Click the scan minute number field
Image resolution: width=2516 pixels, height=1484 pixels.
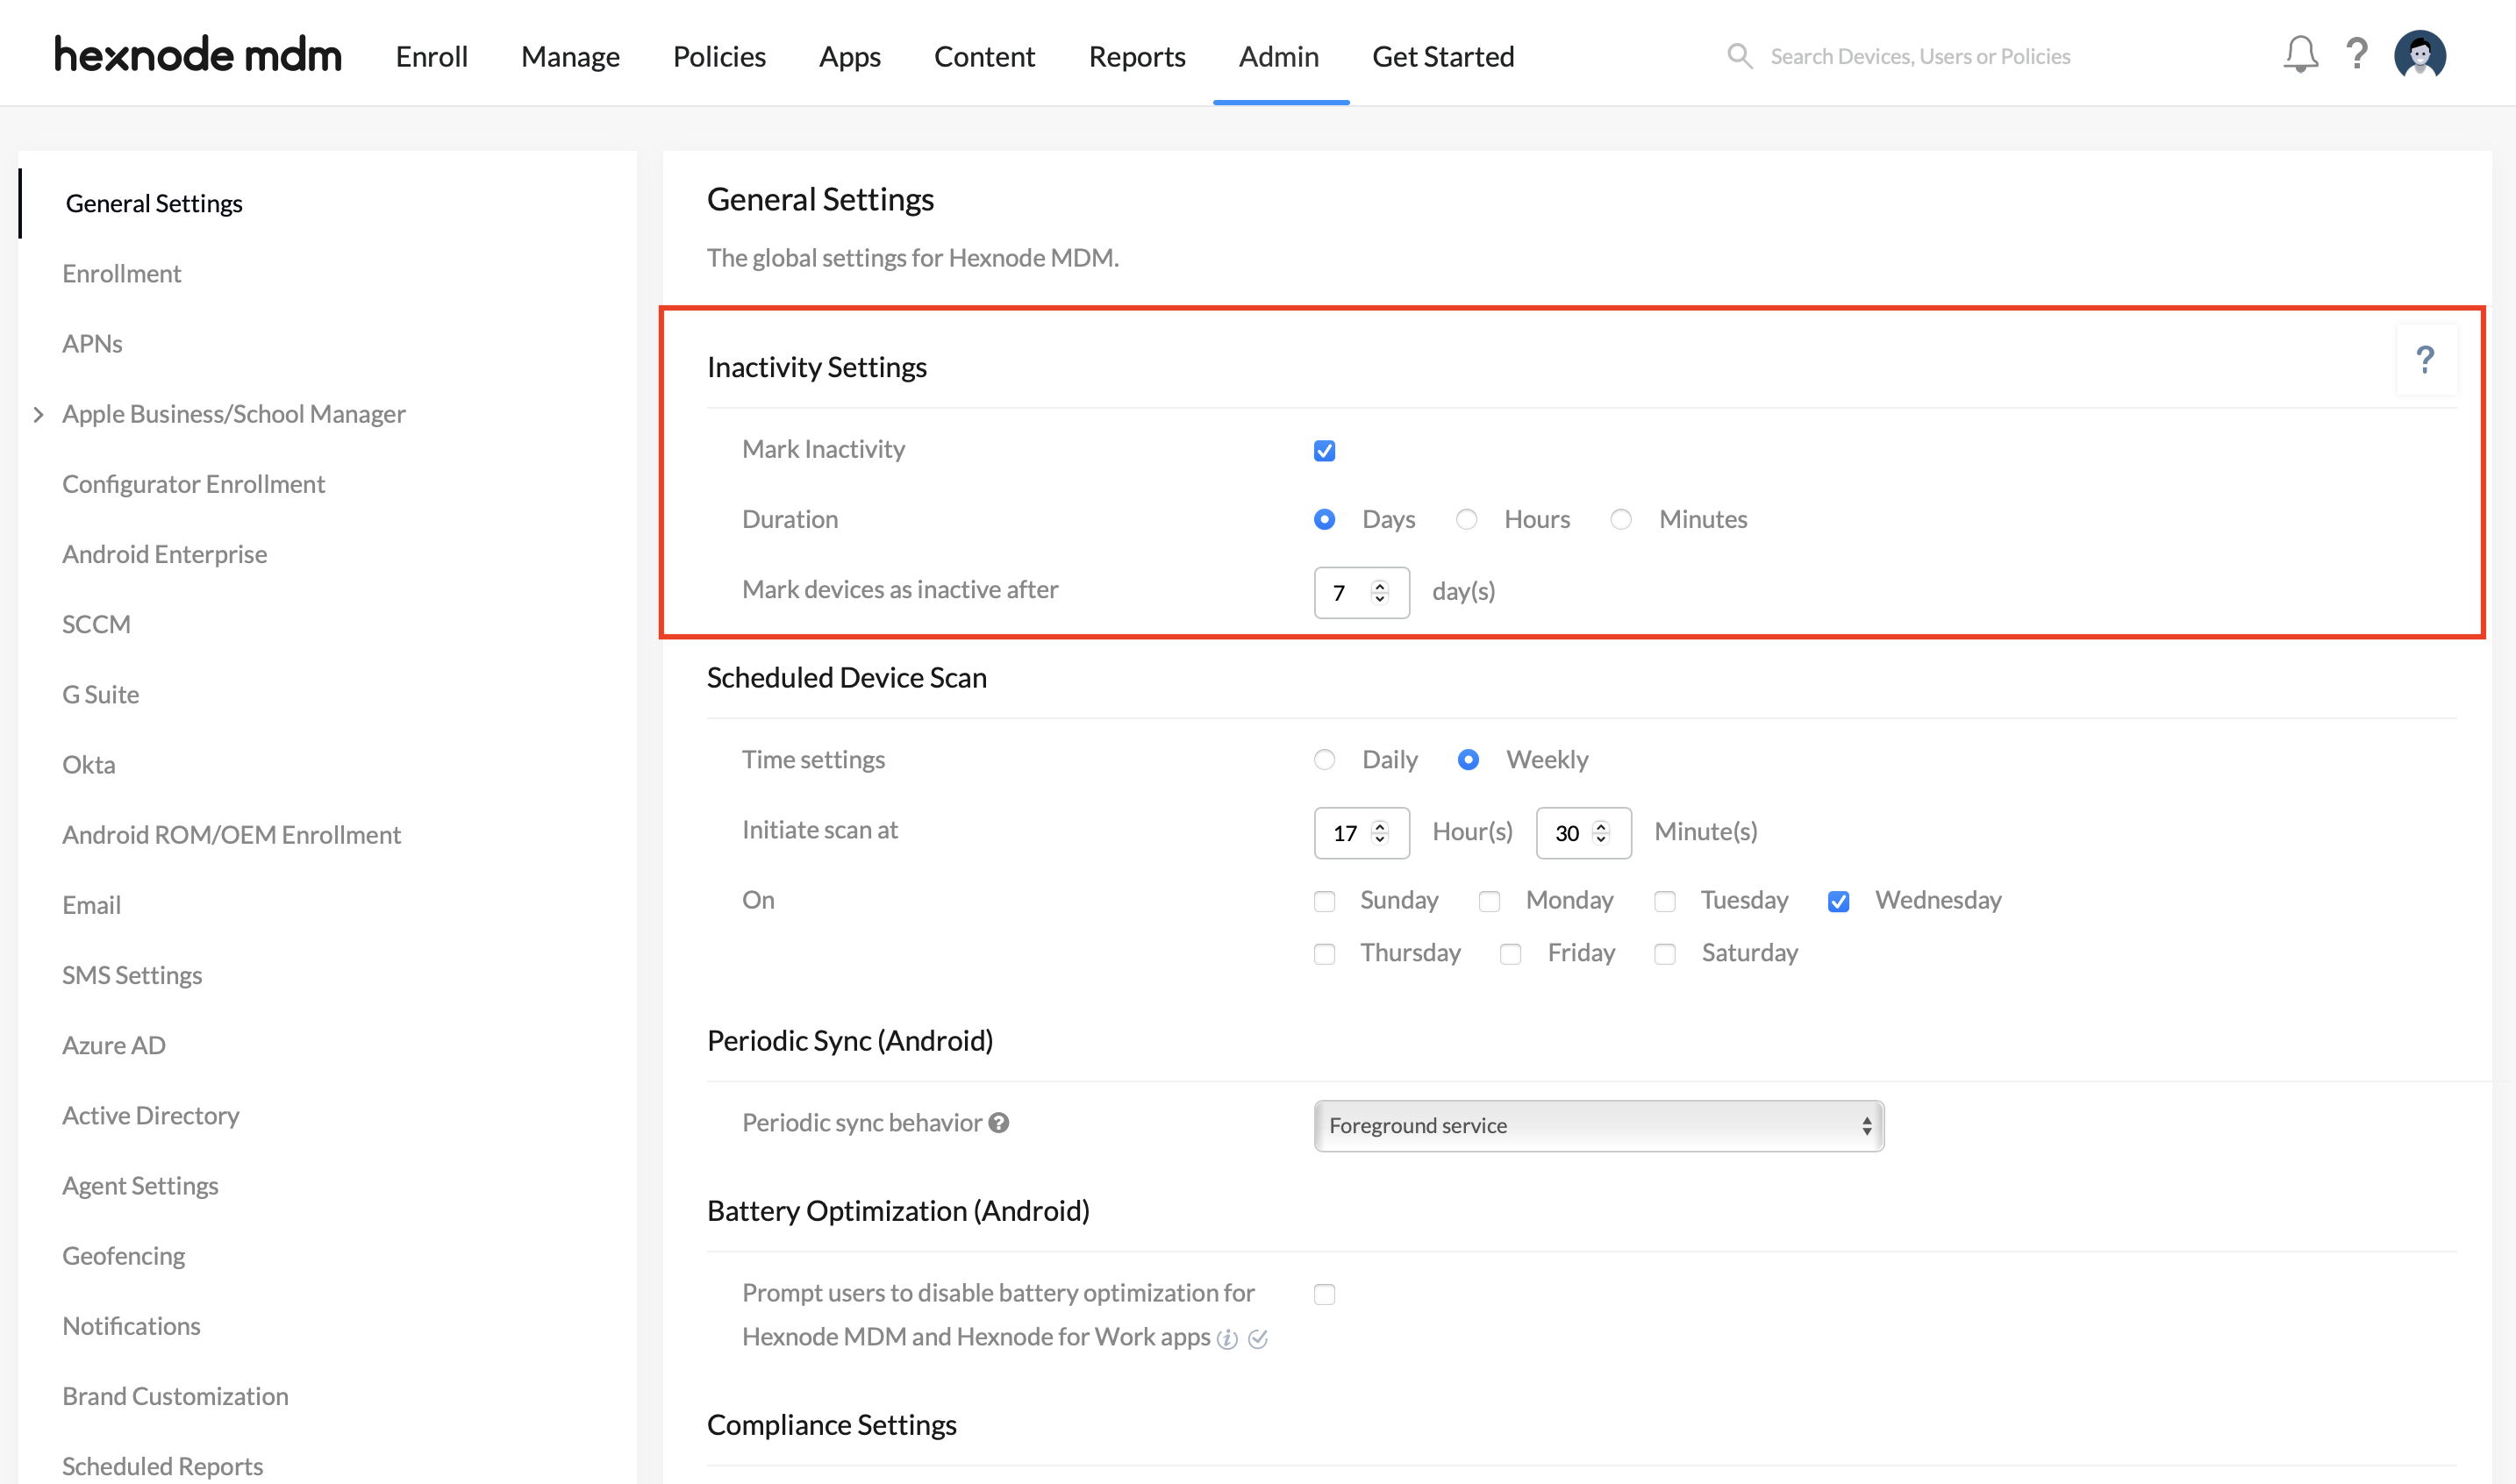[x=1583, y=833]
